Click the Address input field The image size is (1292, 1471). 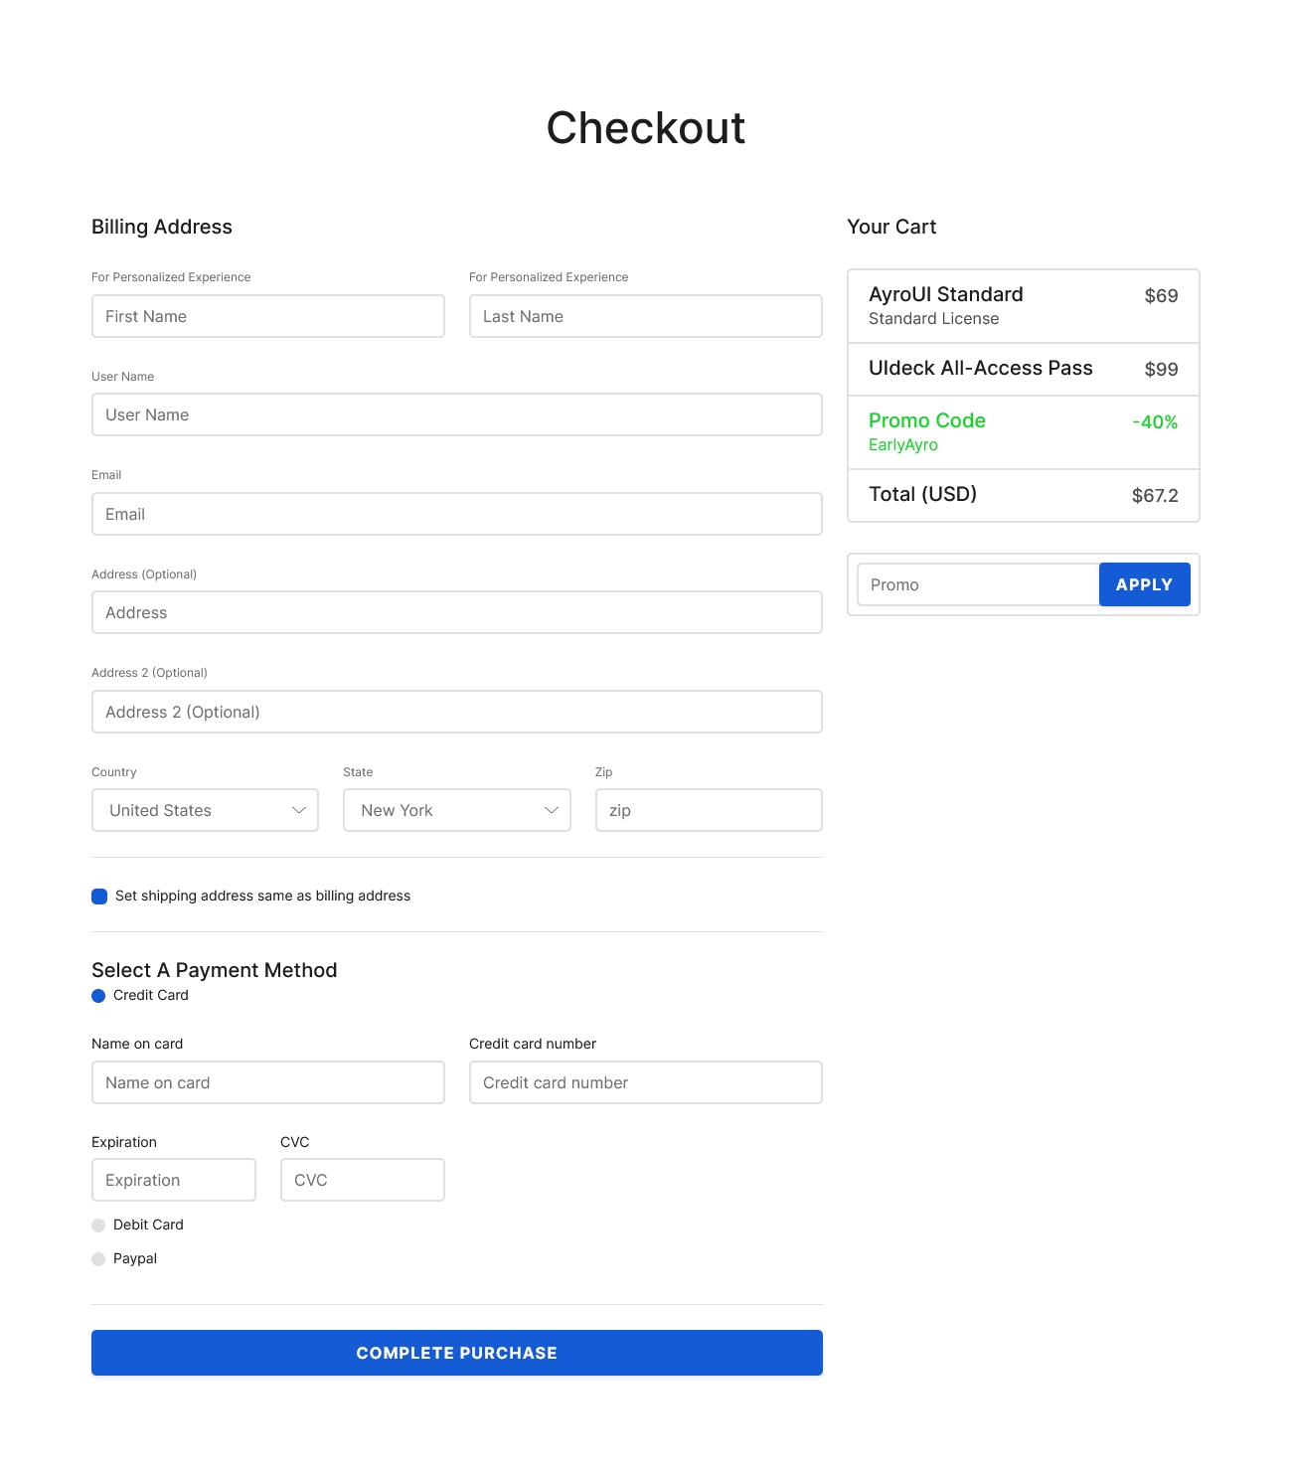(x=456, y=612)
